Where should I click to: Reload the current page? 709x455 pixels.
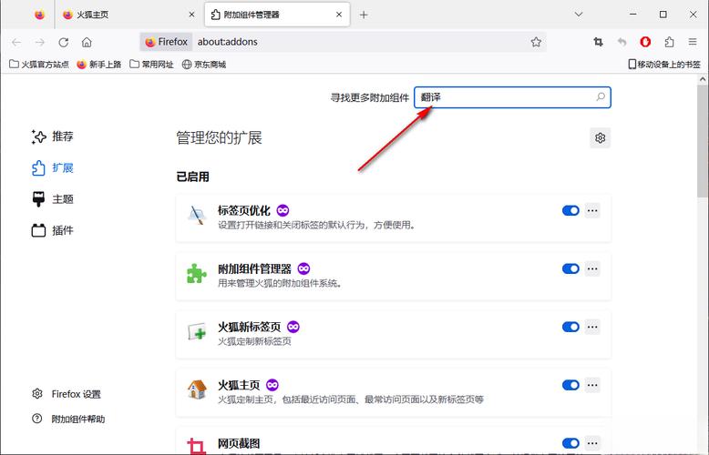point(64,42)
